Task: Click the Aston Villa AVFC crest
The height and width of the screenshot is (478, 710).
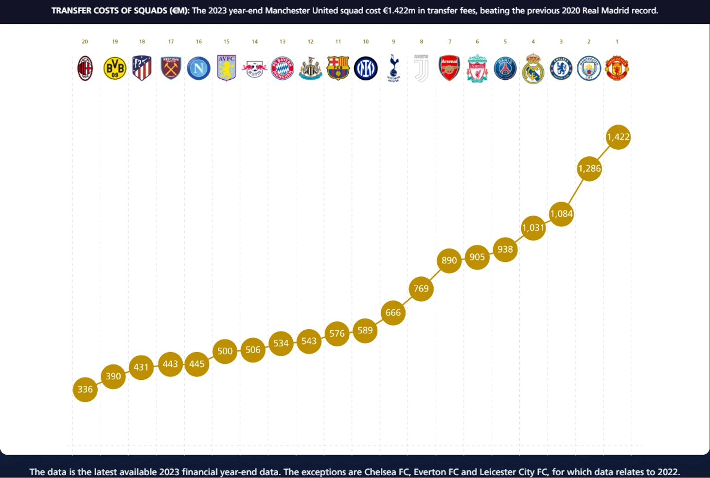Action: click(x=227, y=68)
